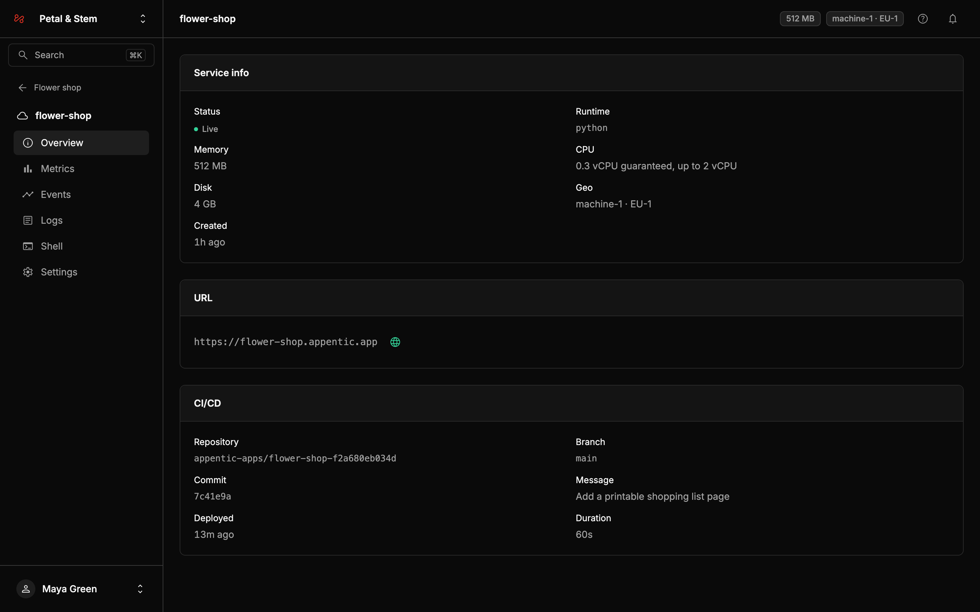Viewport: 980px width, 612px height.
Task: Click the '13m ago' deployed value
Action: pos(214,534)
